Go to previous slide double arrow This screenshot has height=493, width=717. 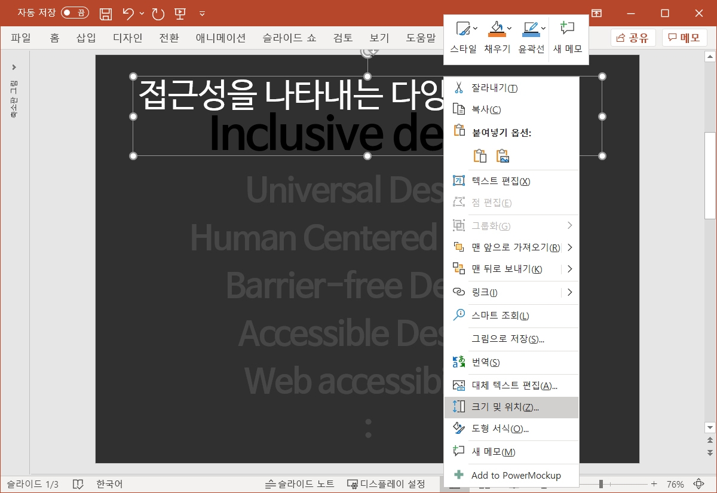[710, 440]
